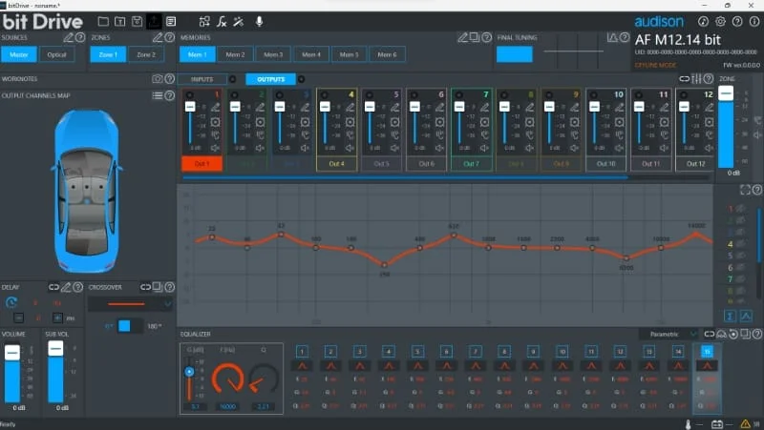Click the upload arrow icon in top toolbar

(x=154, y=21)
